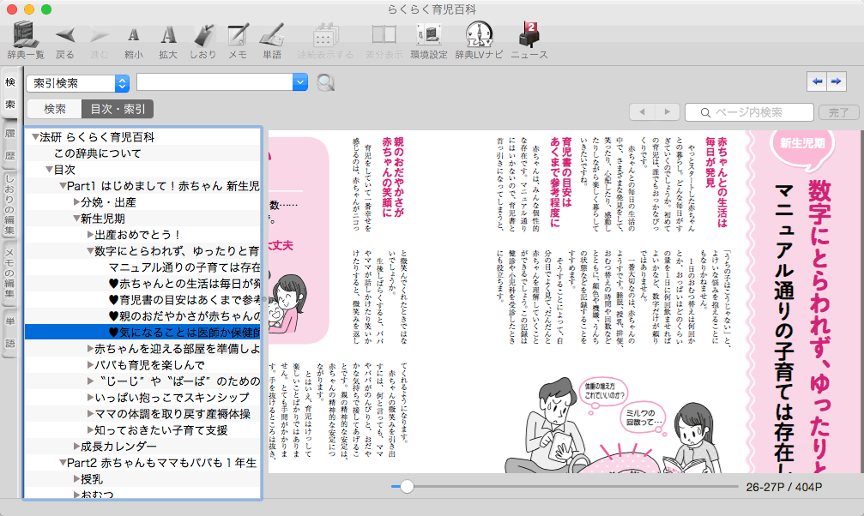Collapse the 目次 tree node
This screenshot has width=864, height=516.
pos(49,170)
